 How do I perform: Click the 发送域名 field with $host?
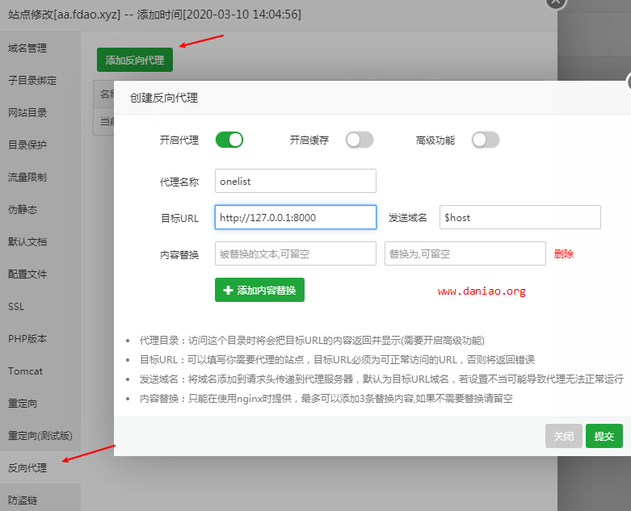coord(520,217)
